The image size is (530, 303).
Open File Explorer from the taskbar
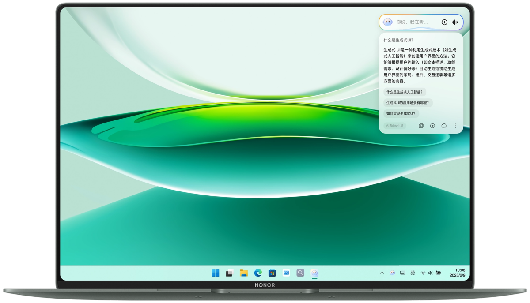click(244, 273)
